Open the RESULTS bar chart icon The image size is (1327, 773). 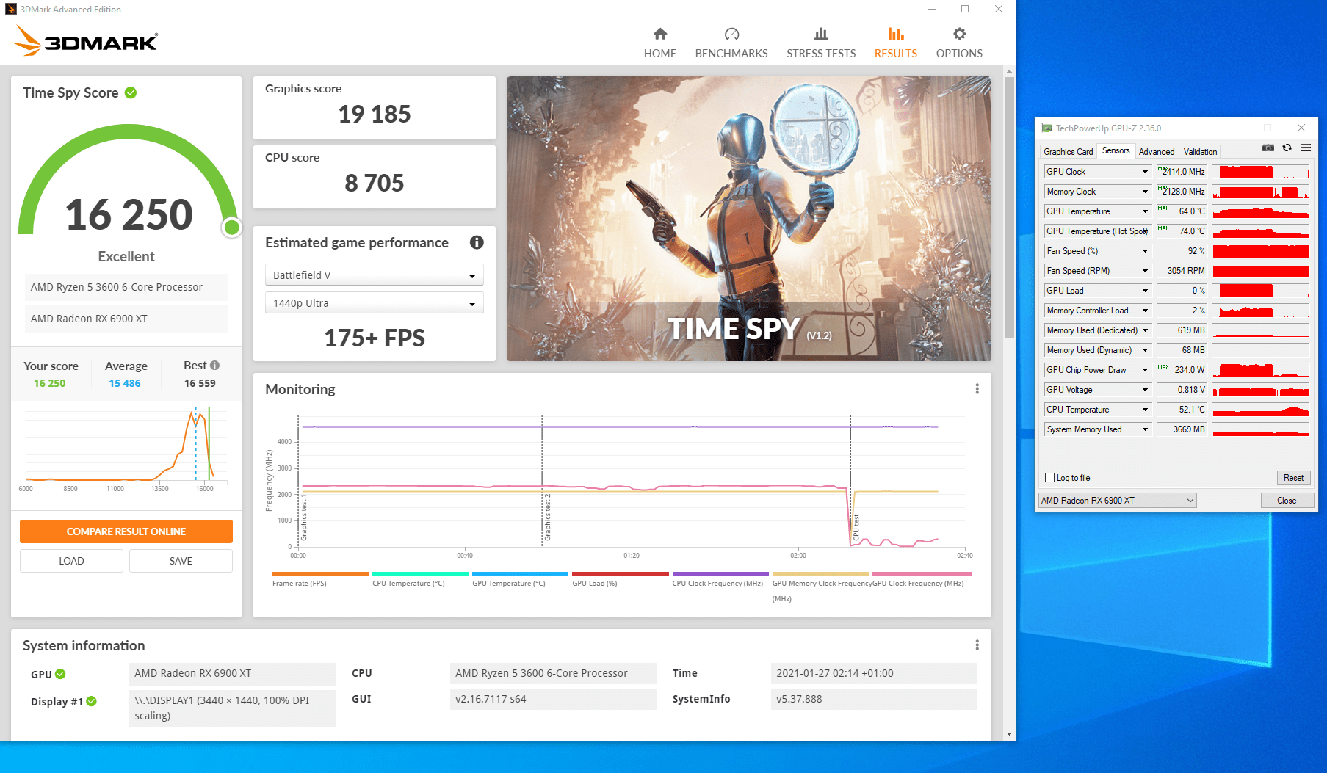pos(896,34)
